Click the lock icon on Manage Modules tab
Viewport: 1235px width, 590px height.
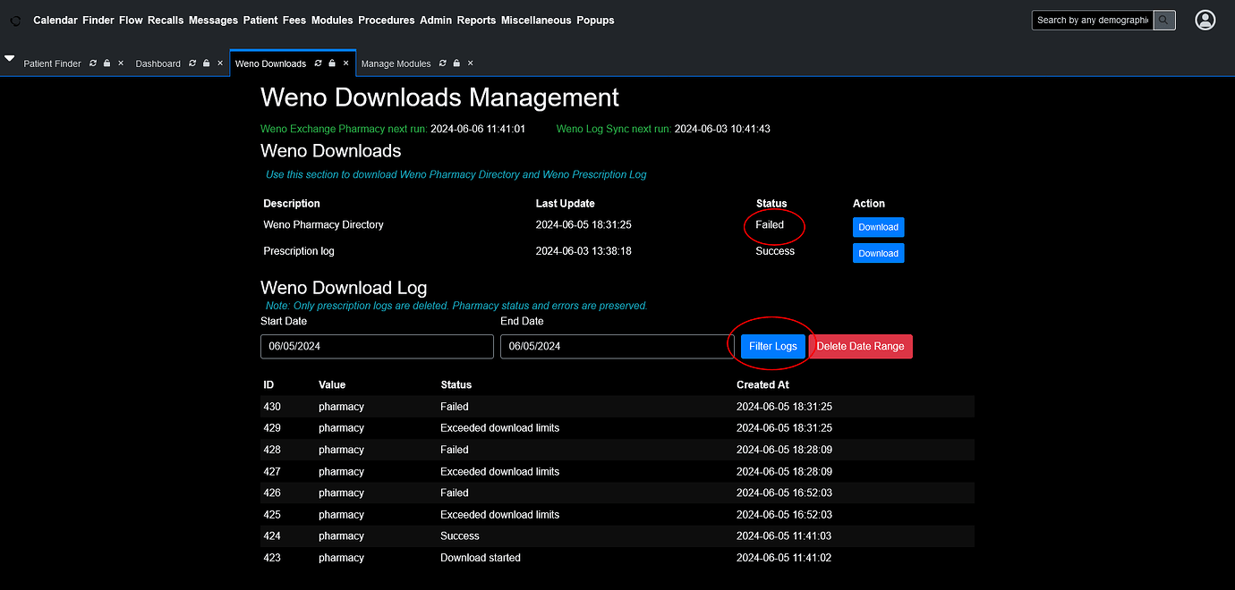[456, 63]
